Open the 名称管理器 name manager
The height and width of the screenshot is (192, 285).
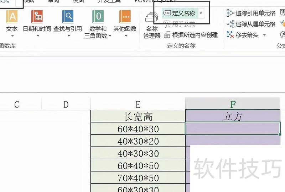(152, 25)
